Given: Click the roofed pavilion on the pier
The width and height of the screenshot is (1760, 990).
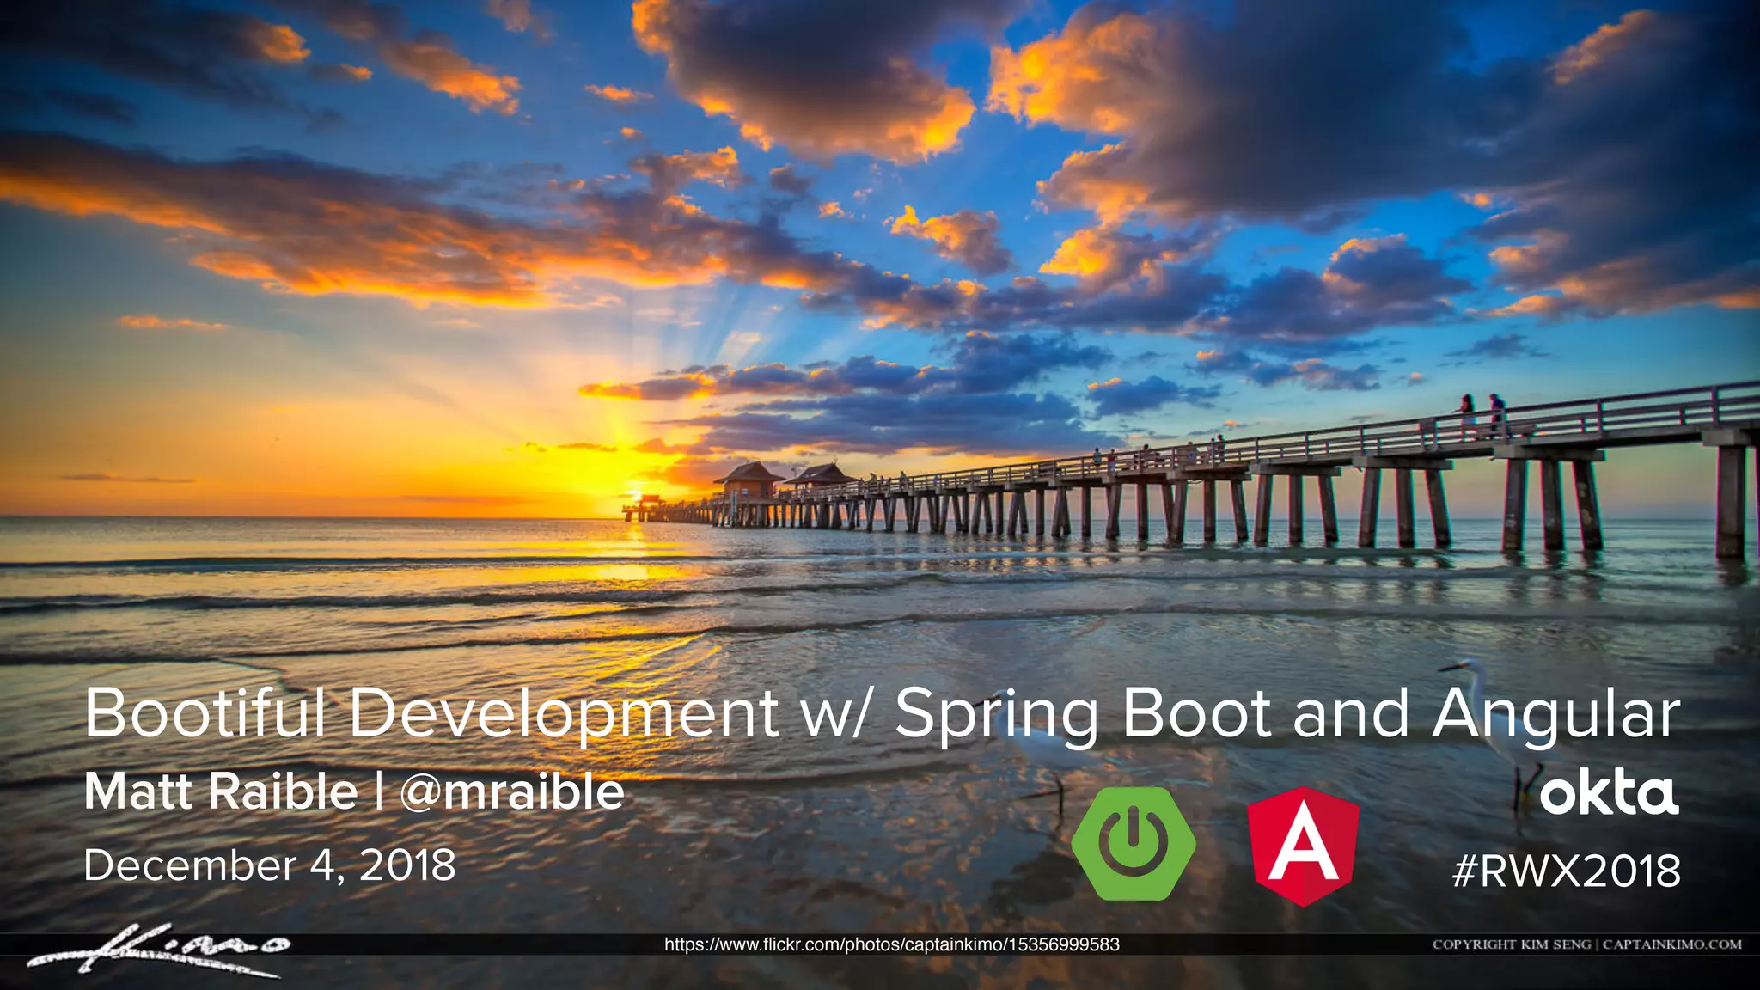Looking at the screenshot, I should pos(749,481).
